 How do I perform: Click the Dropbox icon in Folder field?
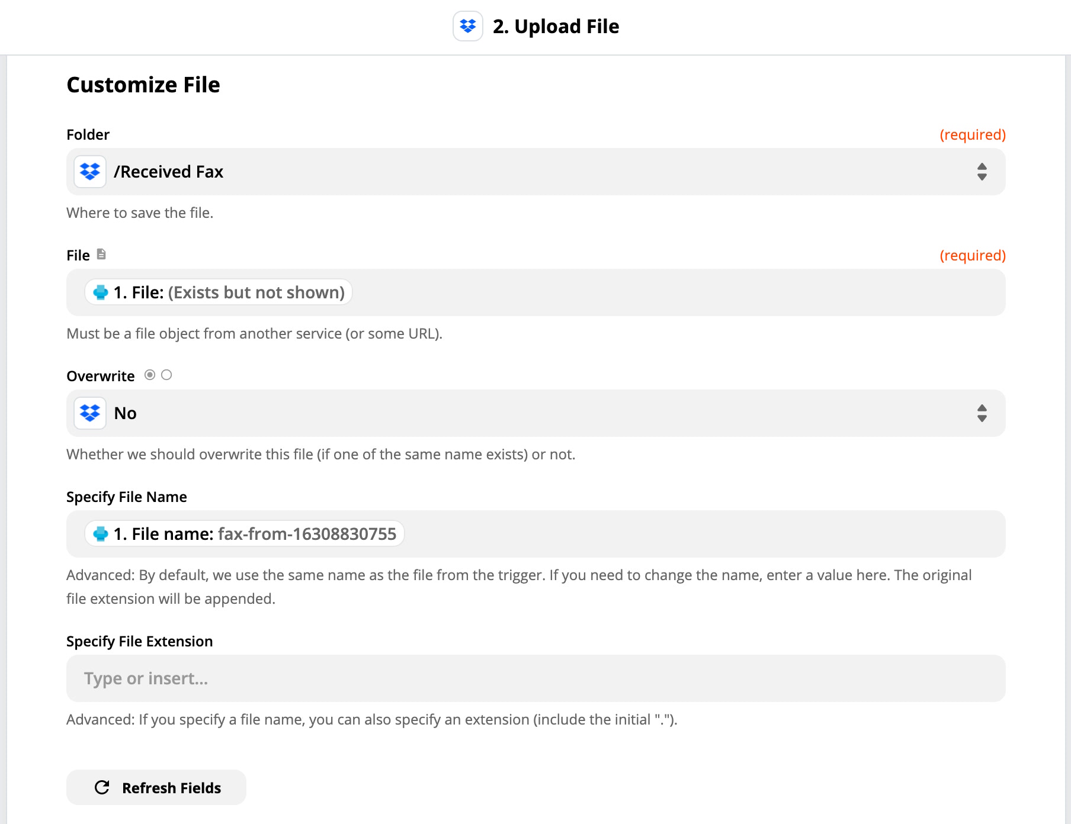[x=90, y=172]
